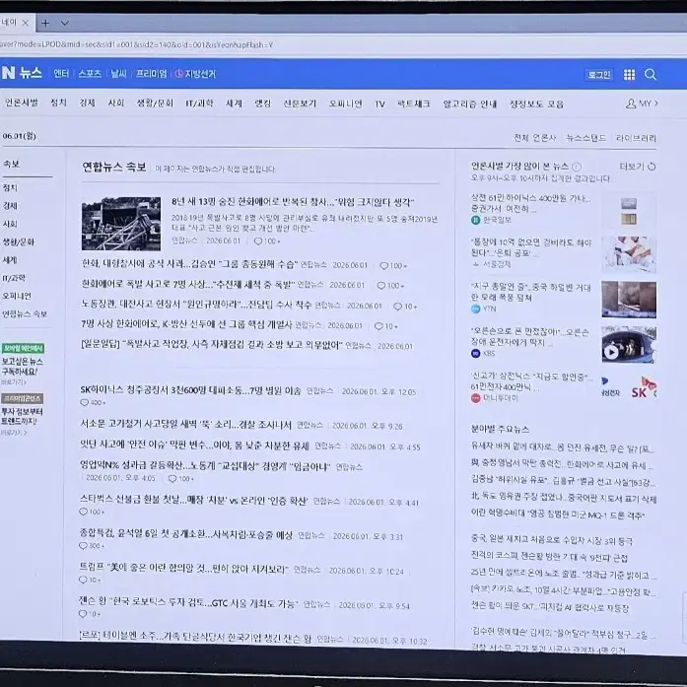Open the 날씨 section link

(118, 73)
